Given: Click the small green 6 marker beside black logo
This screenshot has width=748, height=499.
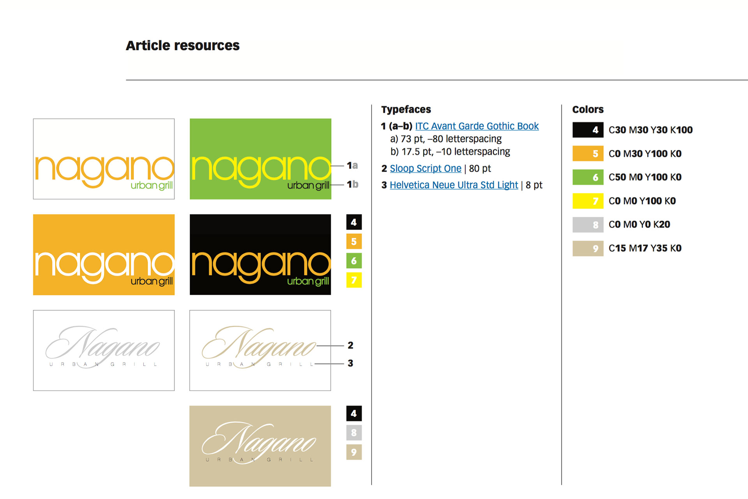Looking at the screenshot, I should tap(354, 261).
